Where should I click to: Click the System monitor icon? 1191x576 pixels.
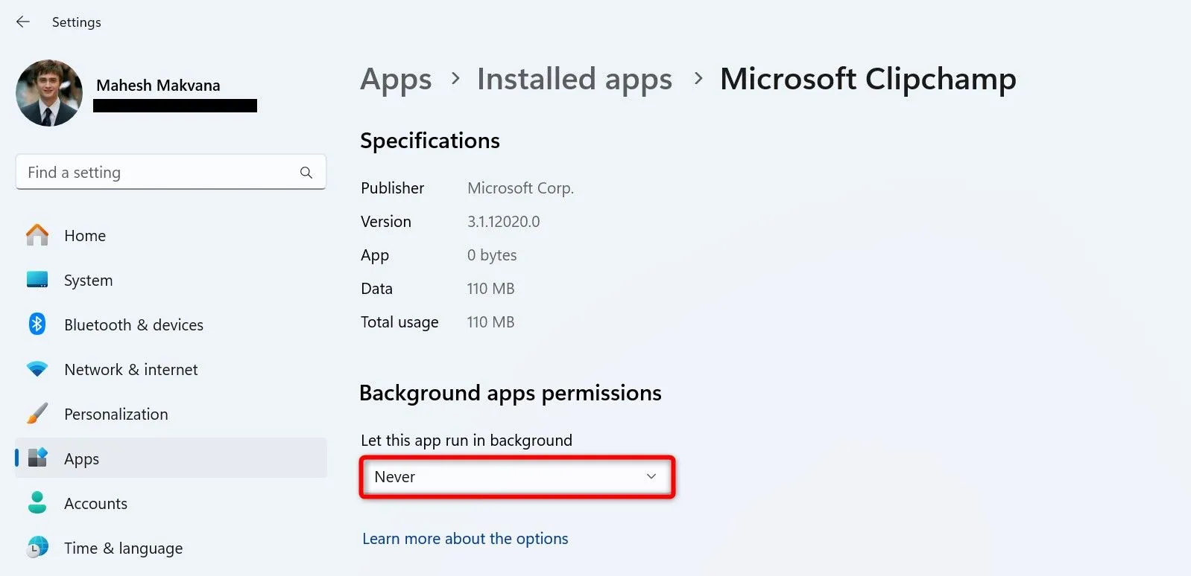(37, 280)
